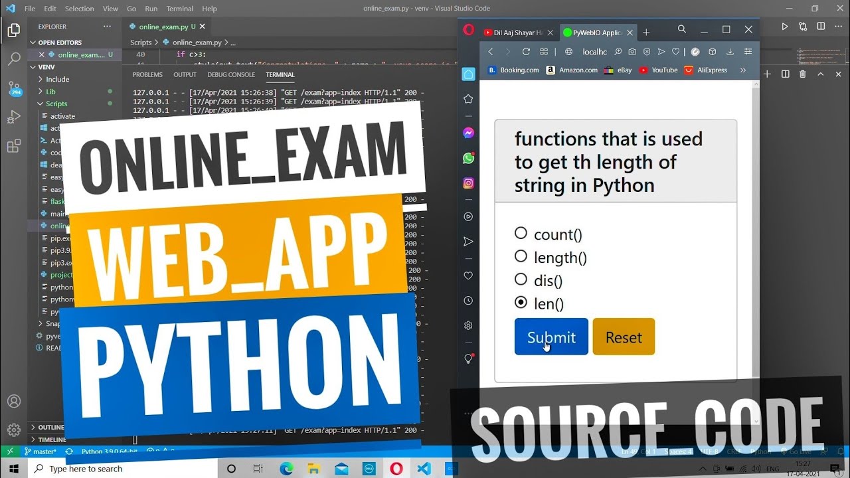
Task: Maximize terminal panel with up chevron
Action: [820, 74]
